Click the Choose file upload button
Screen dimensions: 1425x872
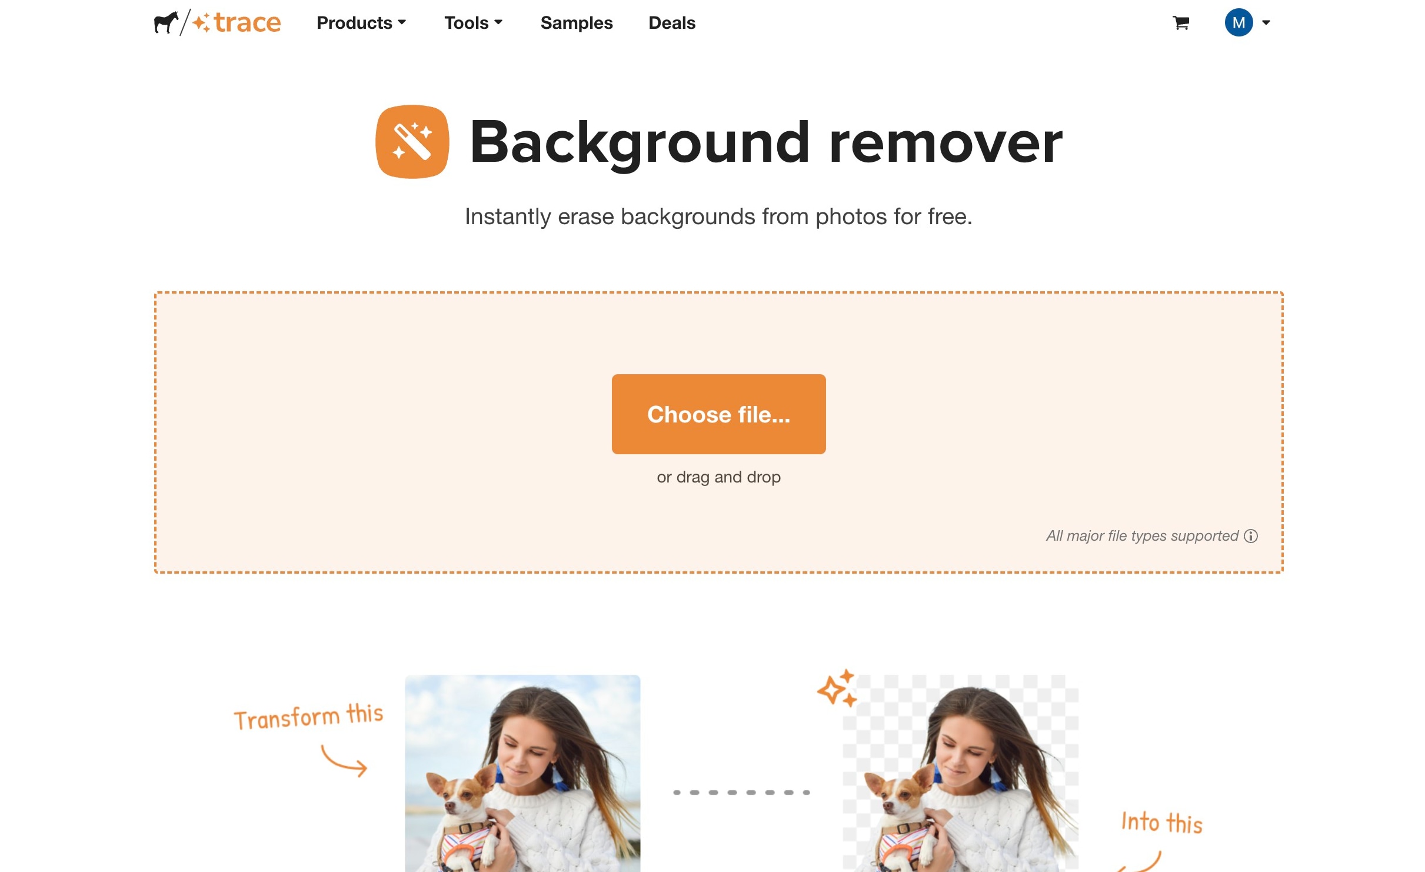point(718,414)
